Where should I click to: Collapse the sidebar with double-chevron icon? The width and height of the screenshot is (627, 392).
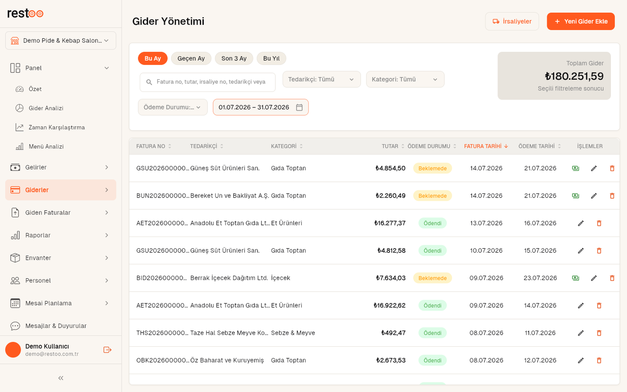pos(61,378)
